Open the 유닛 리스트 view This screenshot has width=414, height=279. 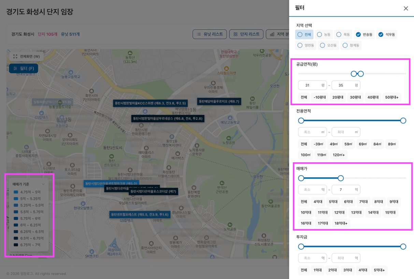pyautogui.click(x=210, y=34)
